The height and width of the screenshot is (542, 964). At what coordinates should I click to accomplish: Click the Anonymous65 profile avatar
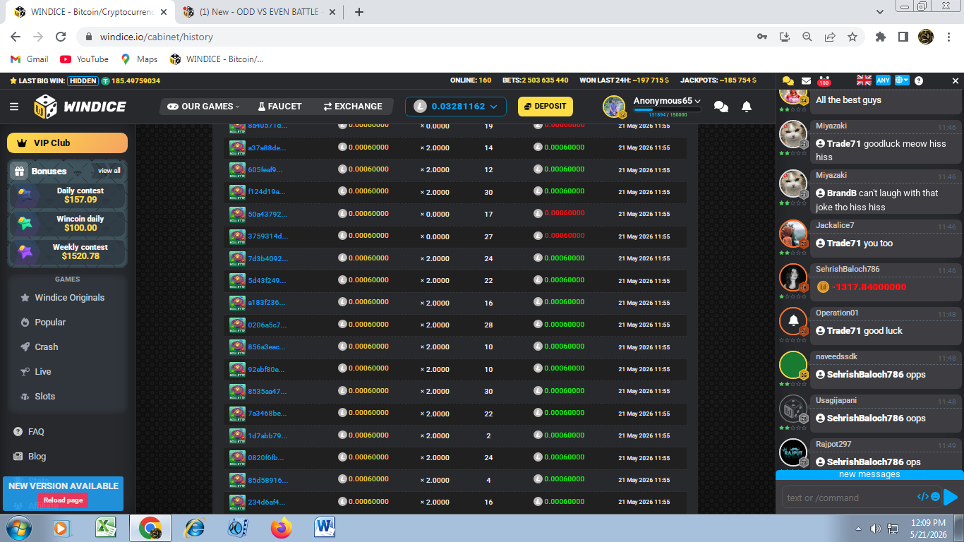(x=614, y=107)
